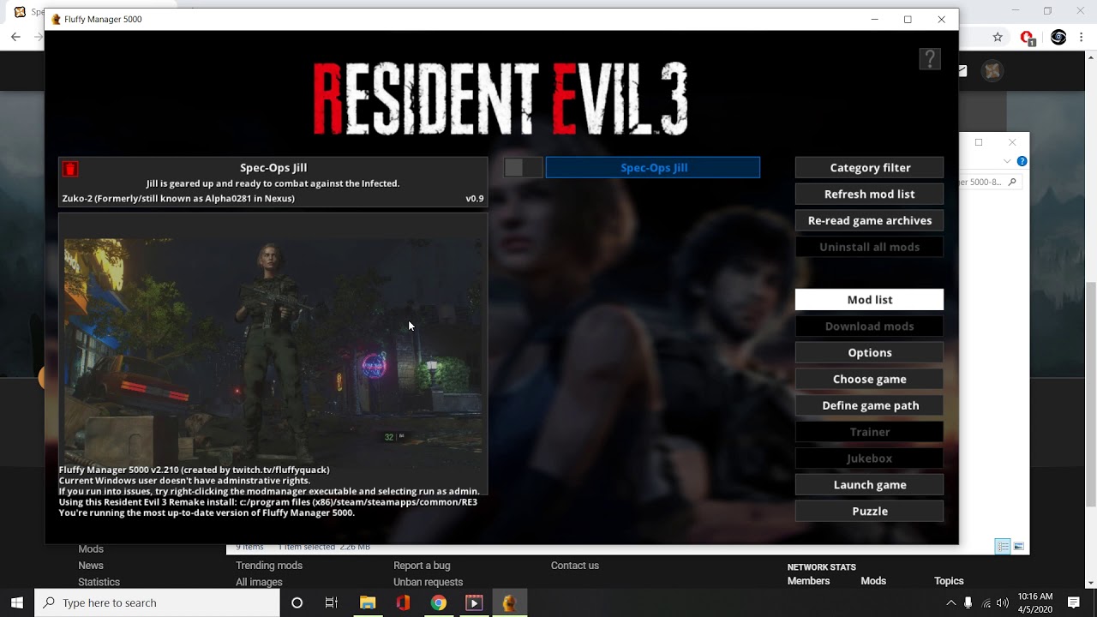
Task: Click the Report a bug link
Action: (422, 566)
